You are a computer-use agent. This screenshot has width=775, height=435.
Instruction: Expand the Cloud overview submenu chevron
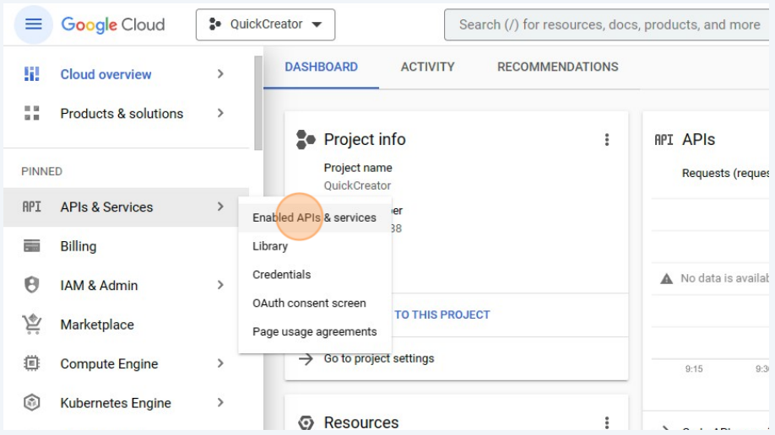(220, 74)
